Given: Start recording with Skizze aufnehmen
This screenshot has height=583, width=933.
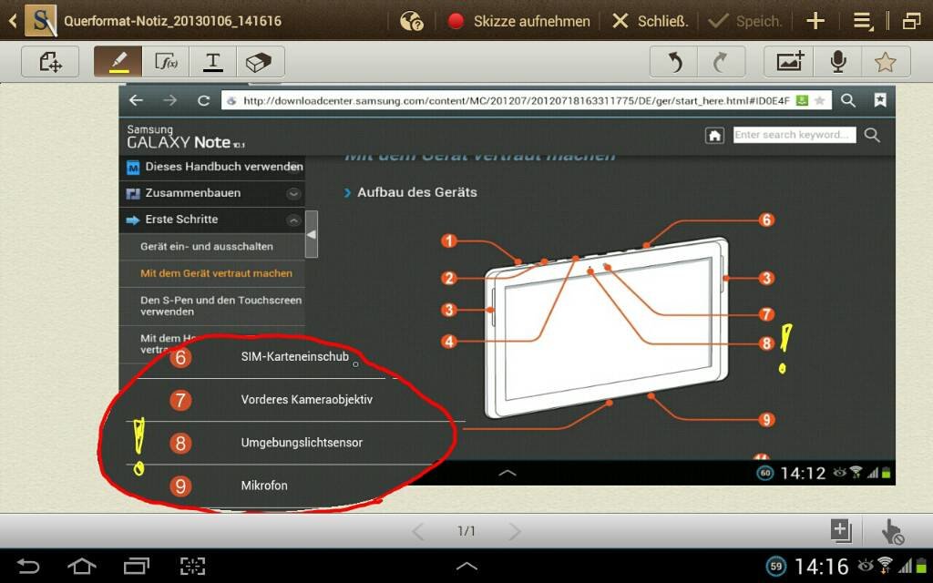Looking at the screenshot, I should [x=518, y=22].
